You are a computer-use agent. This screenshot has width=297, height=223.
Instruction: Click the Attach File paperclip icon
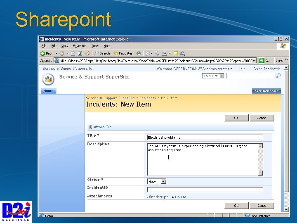pos(91,127)
